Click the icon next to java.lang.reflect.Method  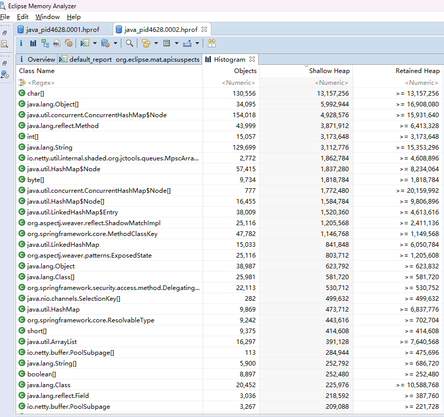click(22, 125)
